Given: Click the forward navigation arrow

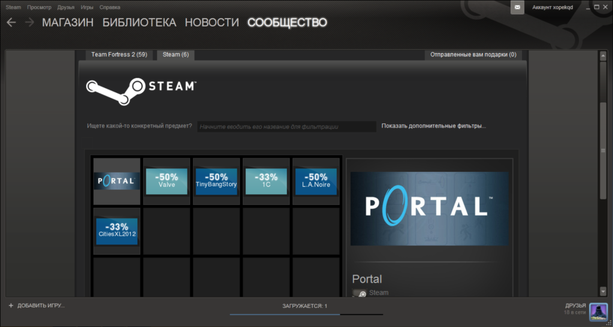Looking at the screenshot, I should coord(29,23).
